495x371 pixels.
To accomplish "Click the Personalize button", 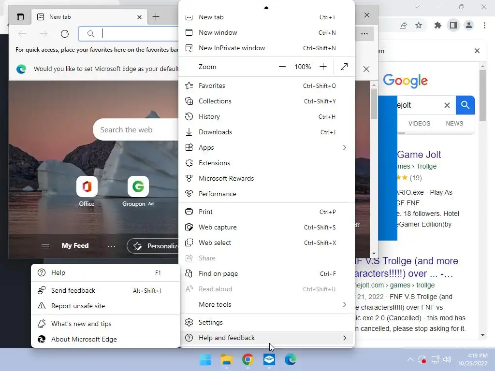I will [153, 246].
